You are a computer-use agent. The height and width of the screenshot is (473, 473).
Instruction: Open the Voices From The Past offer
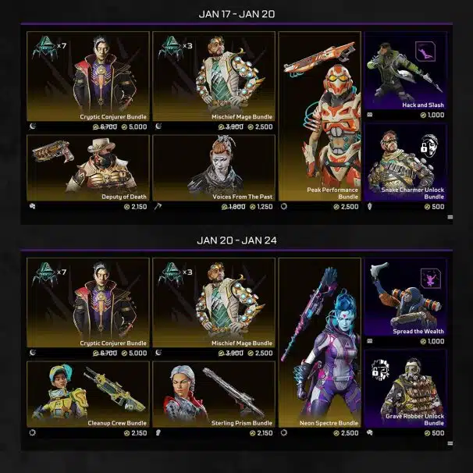click(x=214, y=168)
